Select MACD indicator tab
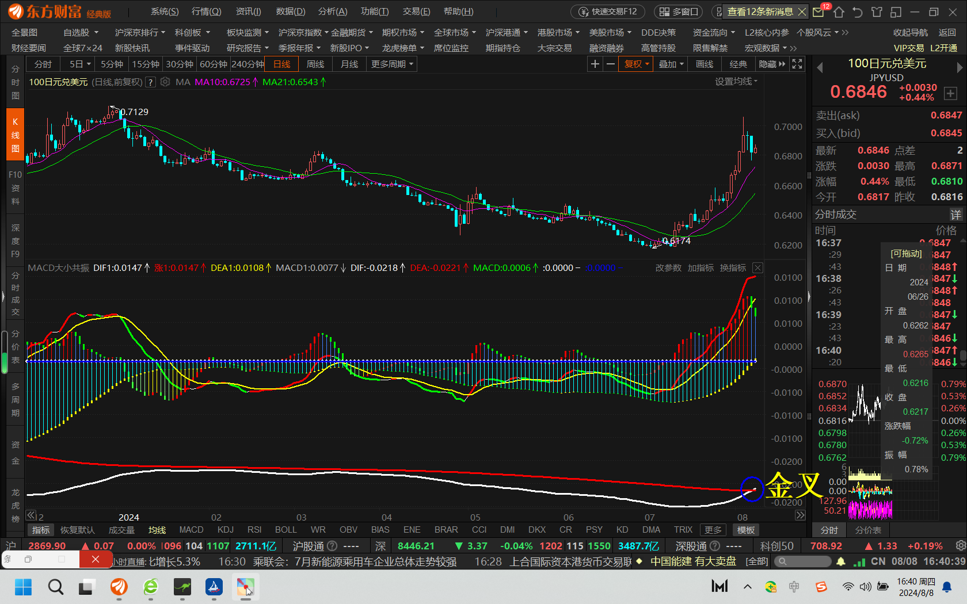The image size is (967, 604). (191, 530)
